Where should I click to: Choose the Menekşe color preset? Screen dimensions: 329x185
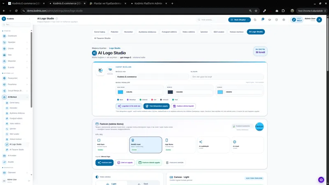pos(131,99)
